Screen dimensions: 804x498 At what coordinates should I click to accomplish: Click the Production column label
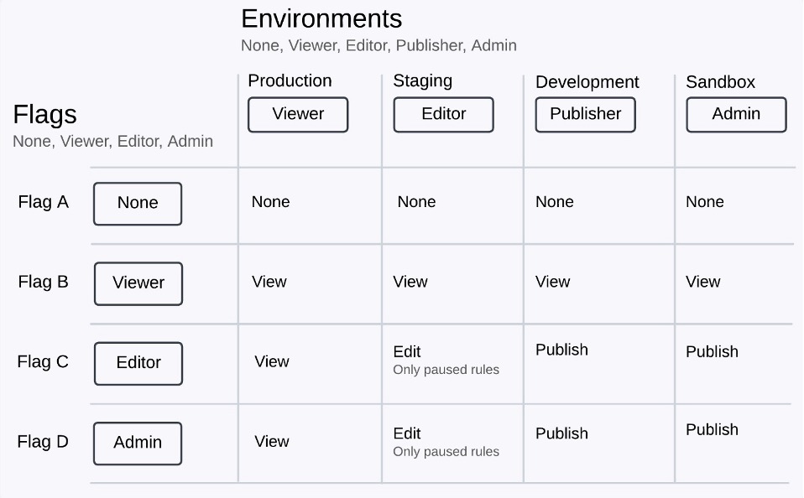(x=290, y=80)
